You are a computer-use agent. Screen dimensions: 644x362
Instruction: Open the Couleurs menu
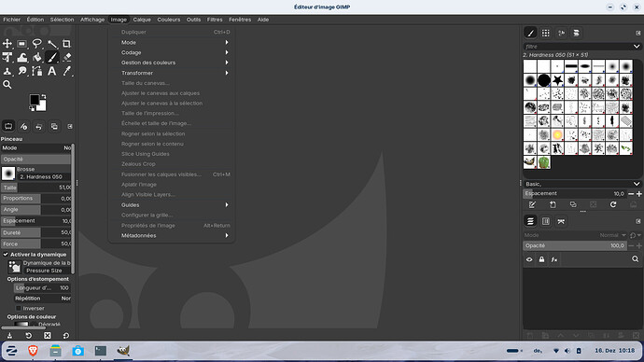(x=168, y=20)
